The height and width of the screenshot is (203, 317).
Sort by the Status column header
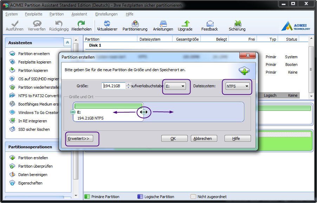(289, 39)
